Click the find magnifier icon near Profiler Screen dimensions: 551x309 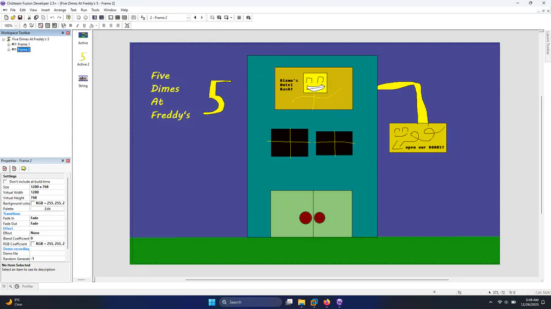pos(10,286)
